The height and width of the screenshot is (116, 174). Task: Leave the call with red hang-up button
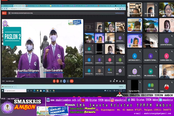point(72,81)
